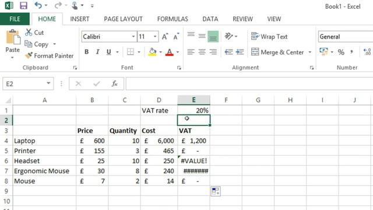Toggle Bold formatting
Image resolution: width=373 pixels, height=210 pixels.
click(87, 52)
